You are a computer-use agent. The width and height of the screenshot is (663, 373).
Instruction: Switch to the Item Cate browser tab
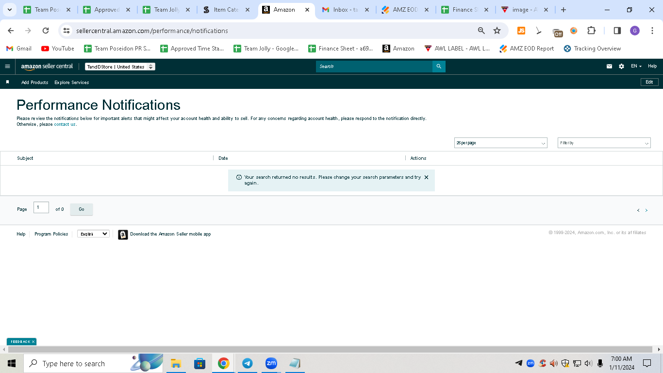pyautogui.click(x=226, y=10)
